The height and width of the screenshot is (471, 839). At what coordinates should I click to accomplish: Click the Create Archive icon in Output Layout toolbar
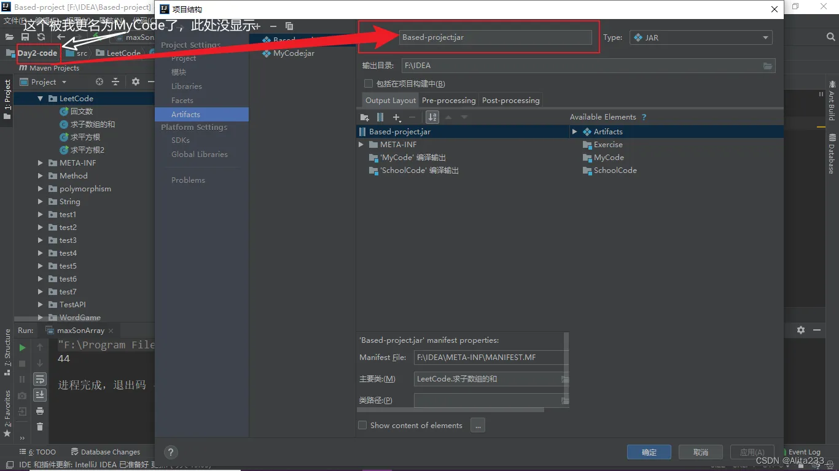point(380,117)
